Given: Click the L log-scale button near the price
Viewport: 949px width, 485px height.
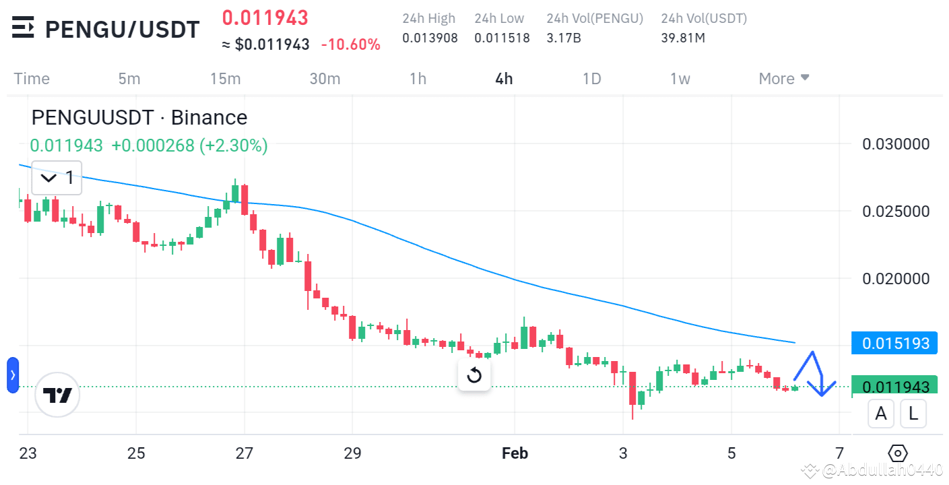Looking at the screenshot, I should [913, 413].
